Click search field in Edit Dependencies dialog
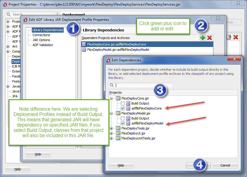Viewport: 247px width, 177px height. 141,85
